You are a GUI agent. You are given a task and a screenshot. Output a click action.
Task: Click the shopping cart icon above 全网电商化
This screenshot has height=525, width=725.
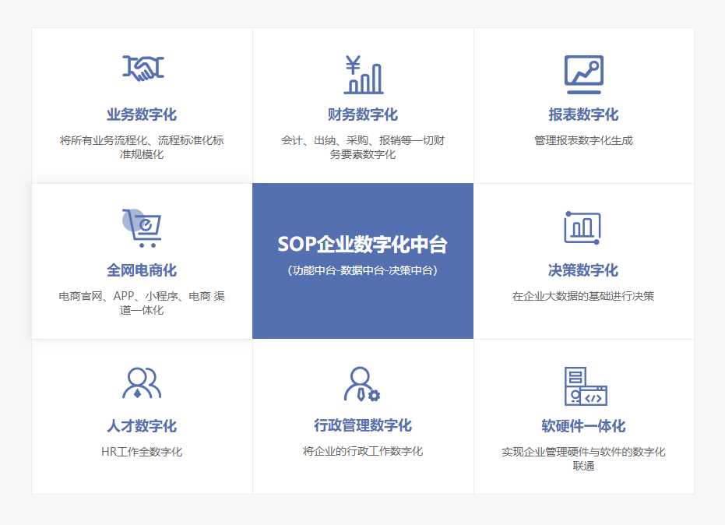click(142, 228)
